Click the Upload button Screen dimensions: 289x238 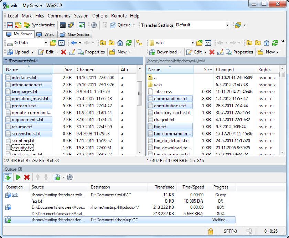coord(18,52)
